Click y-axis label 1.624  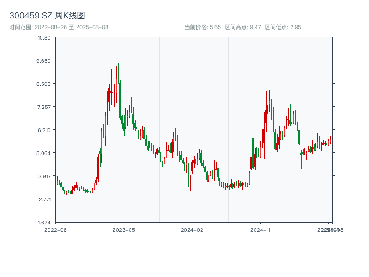tap(44, 223)
